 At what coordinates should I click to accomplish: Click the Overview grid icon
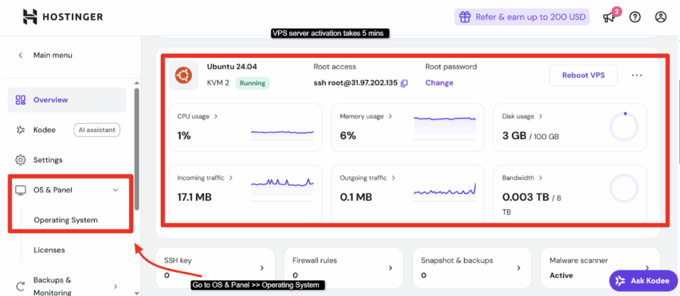21,100
